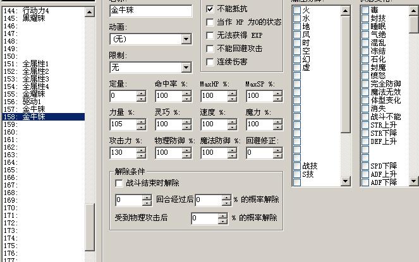Viewport: 419px width, 262px height.
Task: Check the 战技 attribute checkbox
Action: pyautogui.click(x=297, y=166)
